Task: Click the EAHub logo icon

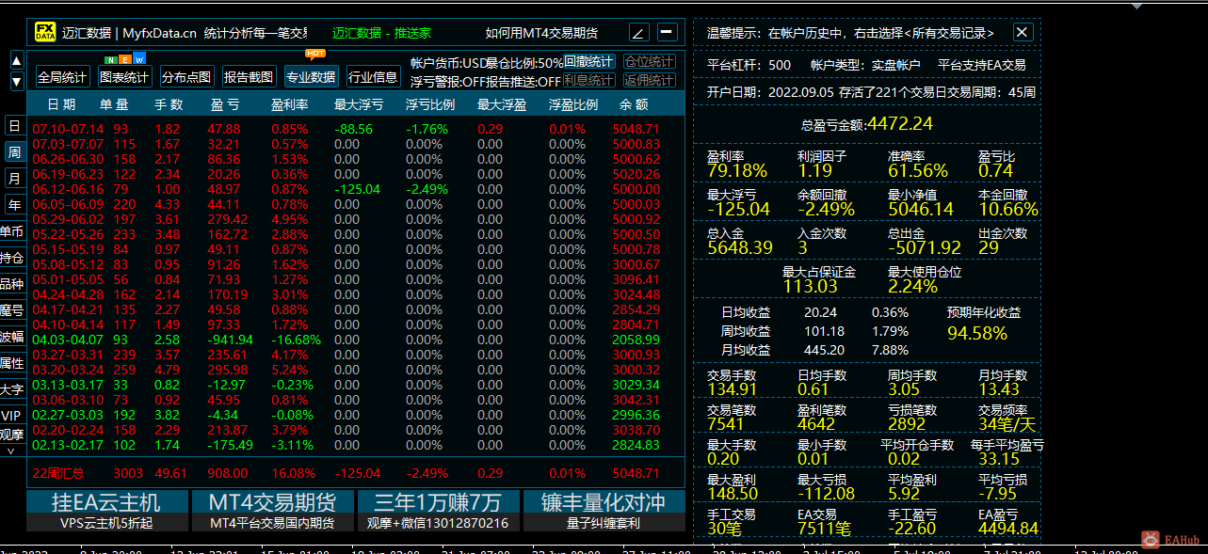Action: (x=1151, y=539)
